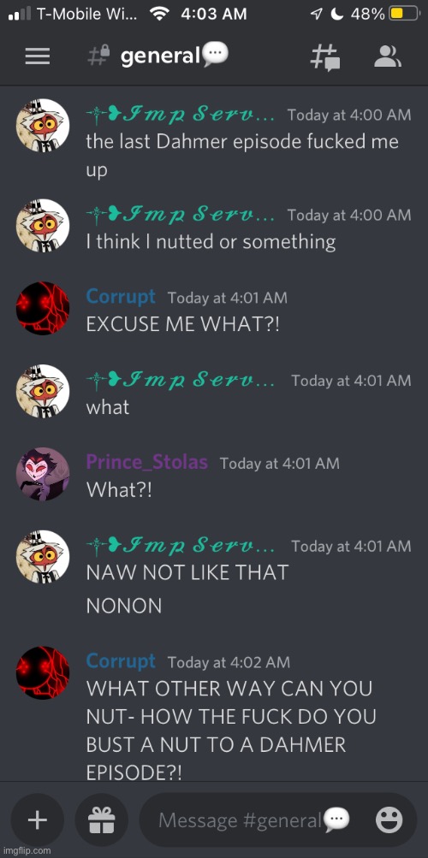Open the gift Nitro icon
The height and width of the screenshot is (858, 428).
[102, 820]
